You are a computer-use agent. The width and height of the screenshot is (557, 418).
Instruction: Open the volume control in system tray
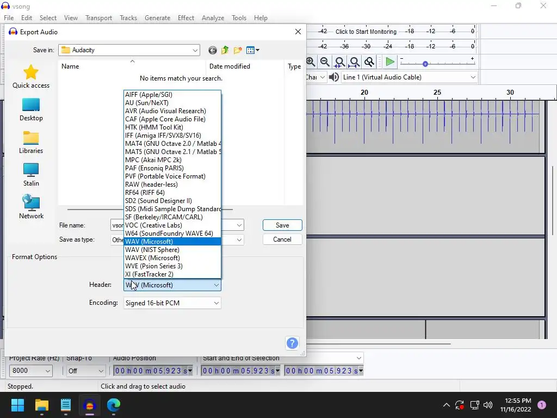pos(488,405)
